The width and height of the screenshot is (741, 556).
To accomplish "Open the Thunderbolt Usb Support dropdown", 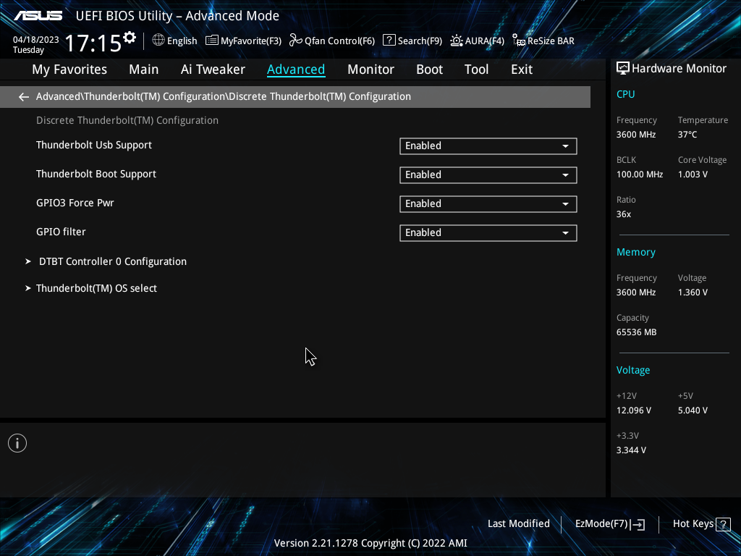I will 488,146.
